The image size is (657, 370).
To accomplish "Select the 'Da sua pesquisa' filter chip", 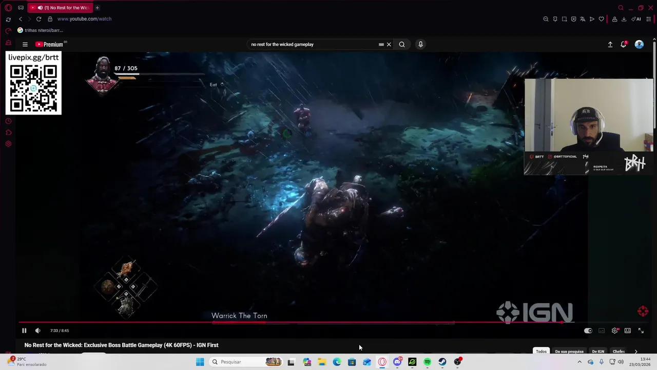I will point(569,351).
